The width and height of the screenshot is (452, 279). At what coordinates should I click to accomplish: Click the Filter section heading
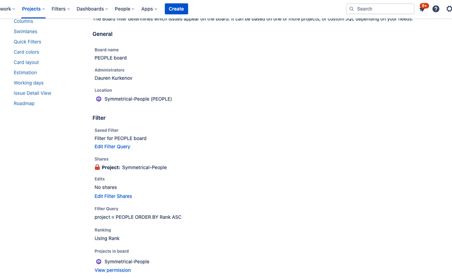[x=99, y=118]
